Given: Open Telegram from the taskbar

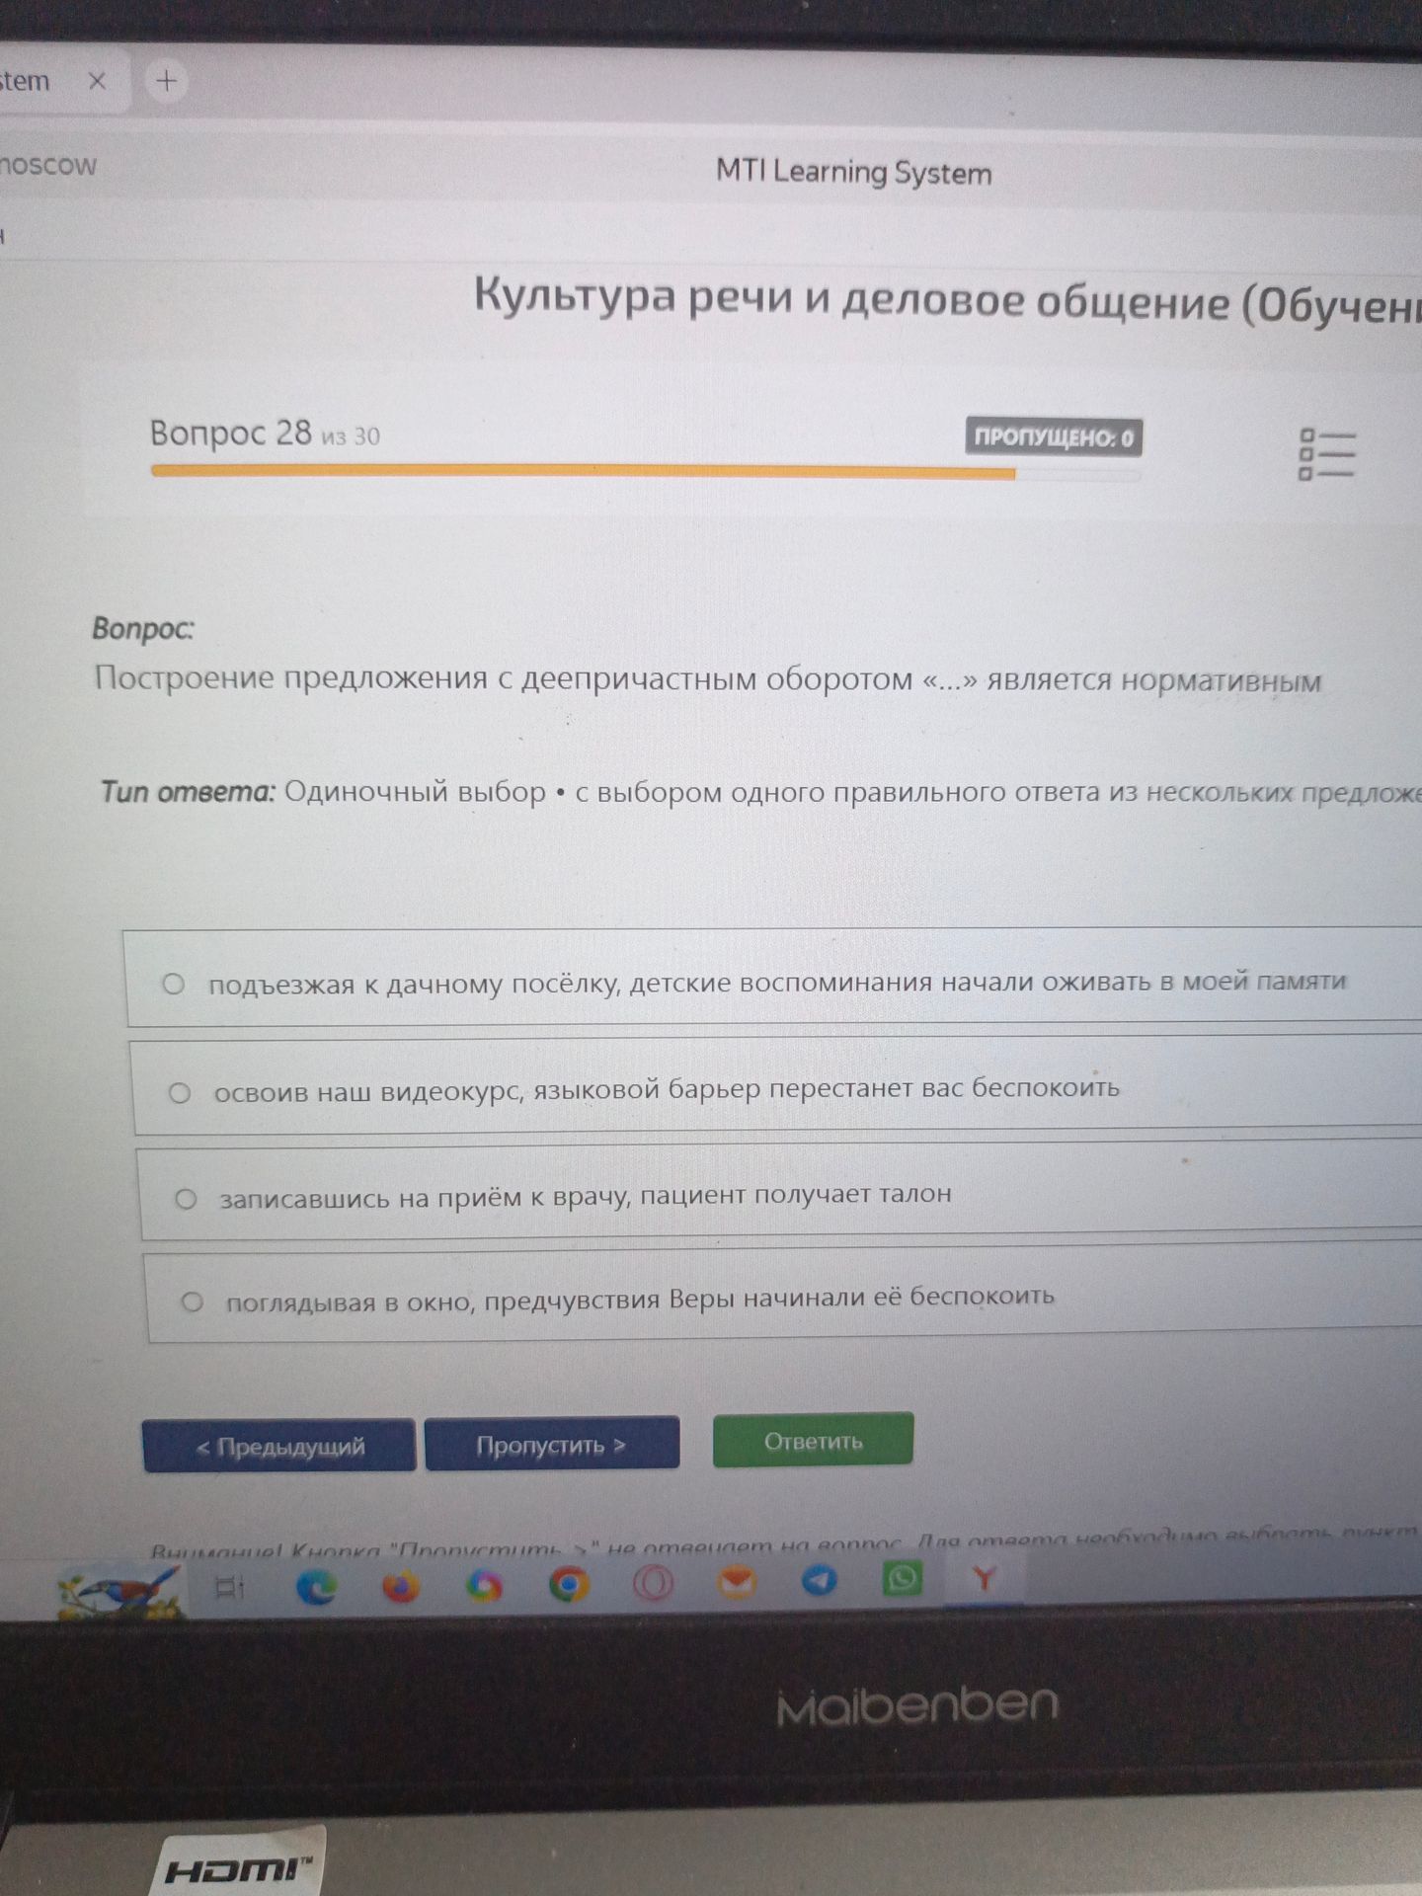Looking at the screenshot, I should [819, 1581].
